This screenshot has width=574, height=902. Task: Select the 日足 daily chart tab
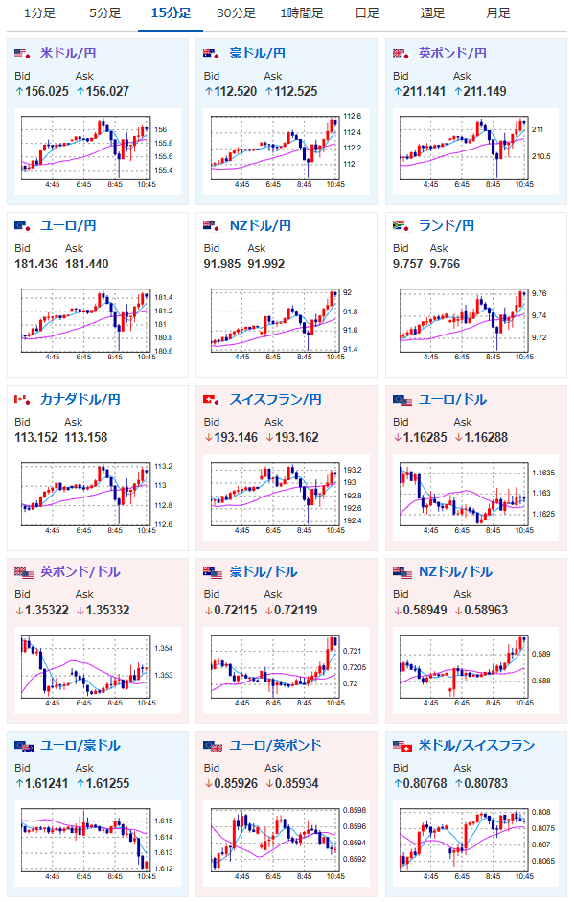tap(368, 13)
